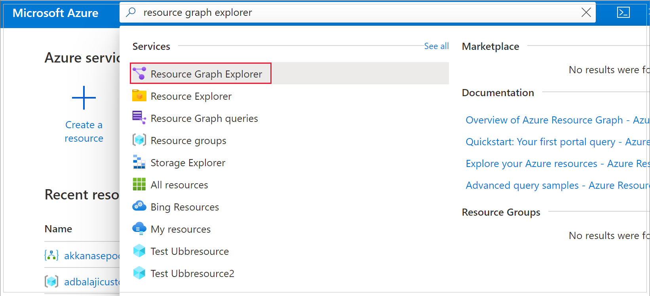650x296 pixels.
Task: Click the Bing Resources cloud icon
Action: pos(139,206)
